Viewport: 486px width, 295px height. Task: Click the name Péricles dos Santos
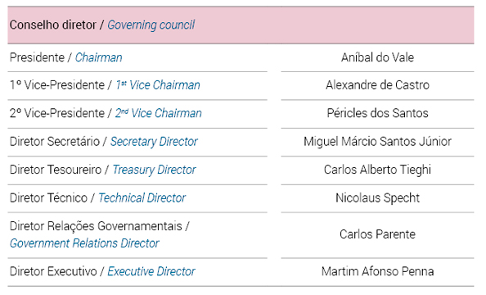[377, 113]
